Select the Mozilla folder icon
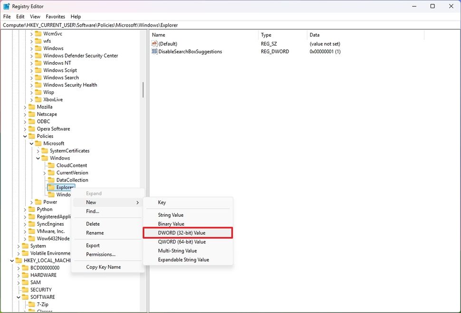 coord(31,107)
